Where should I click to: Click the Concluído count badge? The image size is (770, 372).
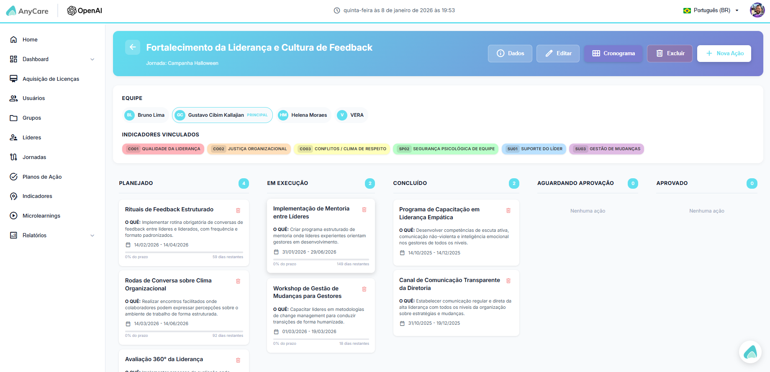tap(514, 183)
